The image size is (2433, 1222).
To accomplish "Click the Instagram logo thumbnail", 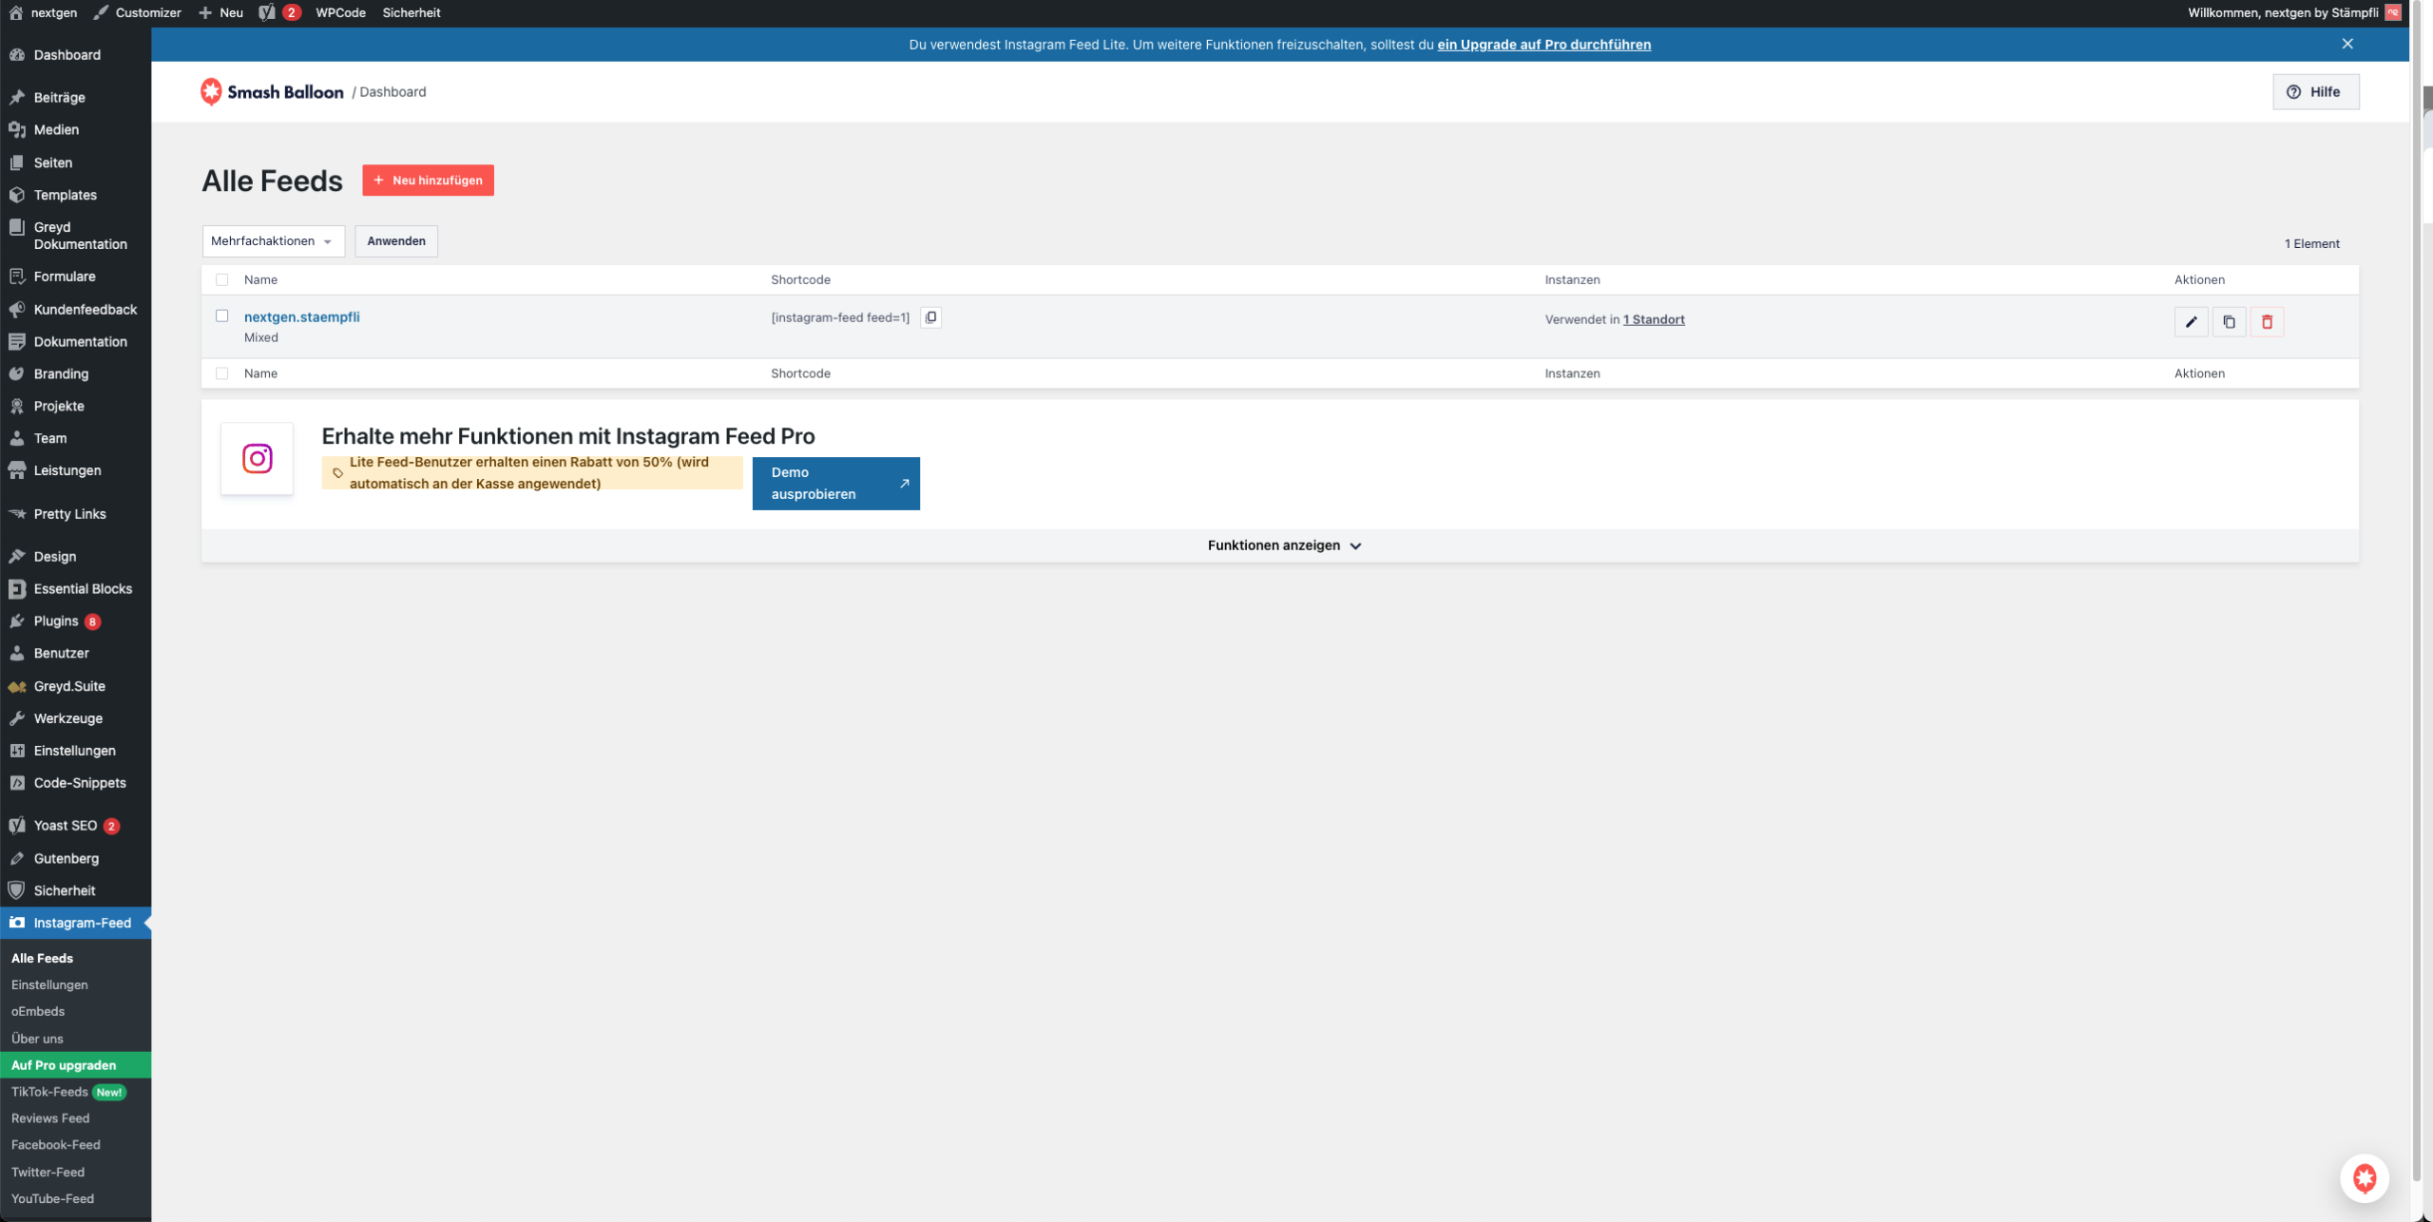I will [257, 459].
